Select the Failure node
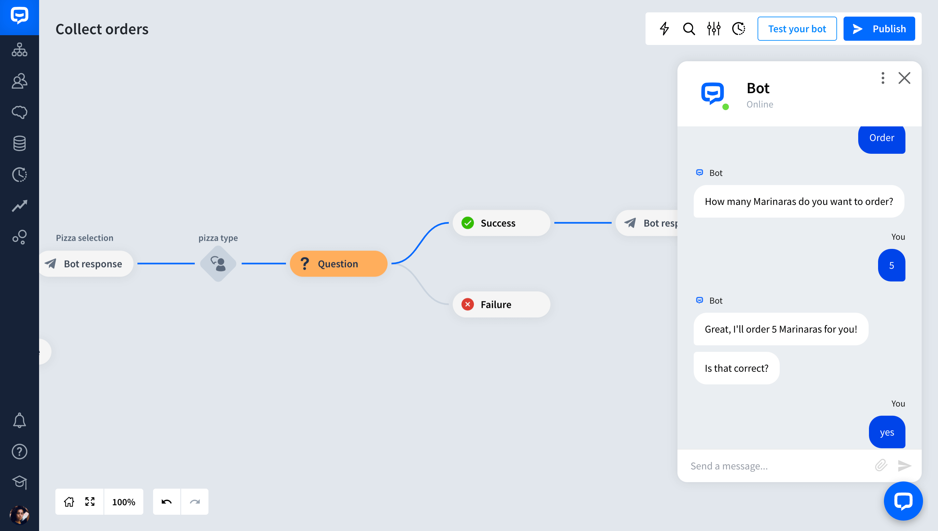 (501, 304)
